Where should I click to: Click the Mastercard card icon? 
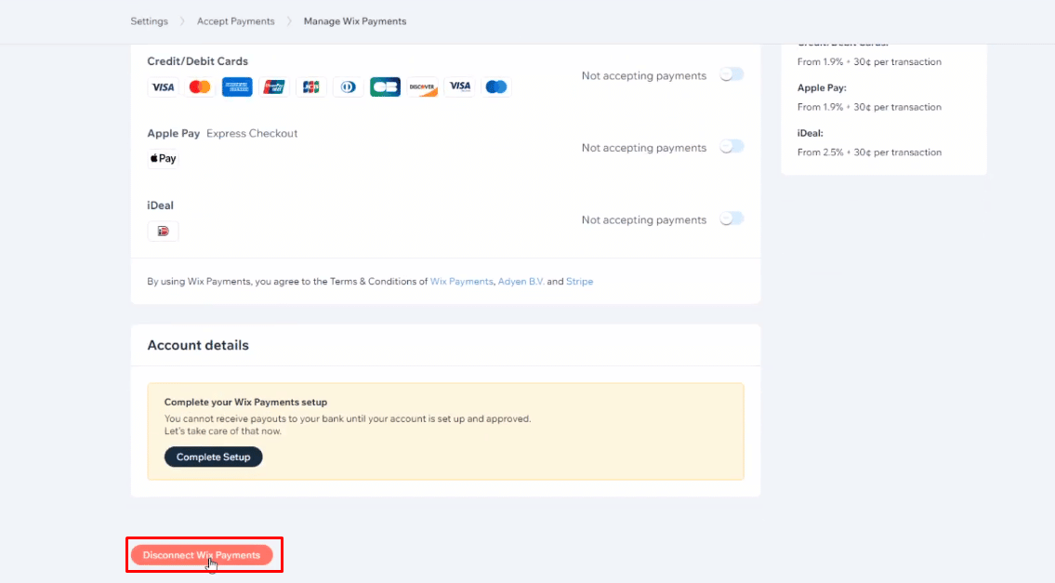200,86
